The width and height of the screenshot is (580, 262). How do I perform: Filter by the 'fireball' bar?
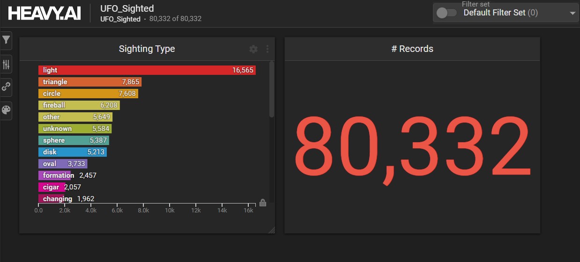[x=79, y=105]
